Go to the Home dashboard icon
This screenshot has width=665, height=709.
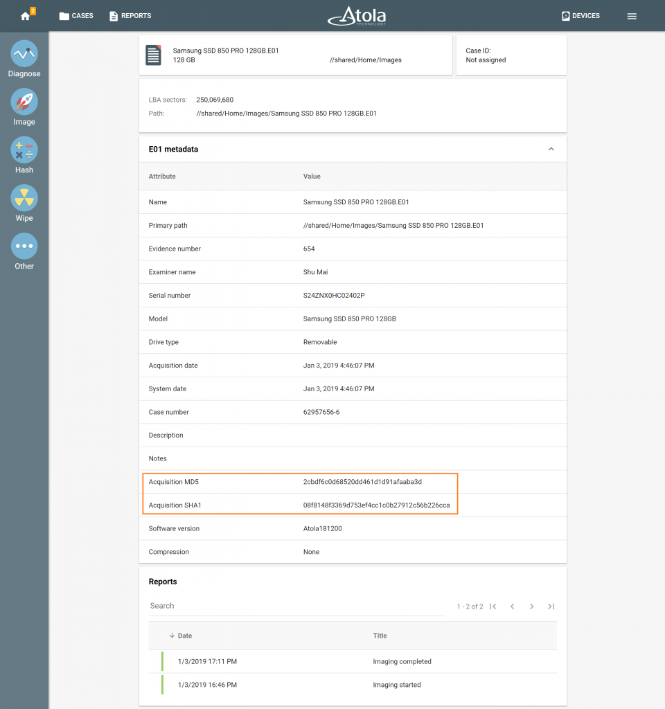pos(25,17)
